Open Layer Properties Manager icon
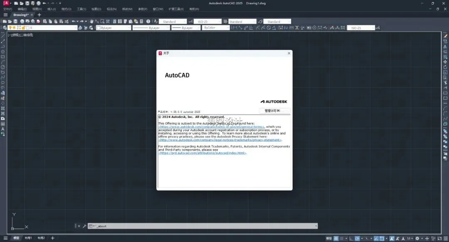449x242 pixels. tap(5, 28)
